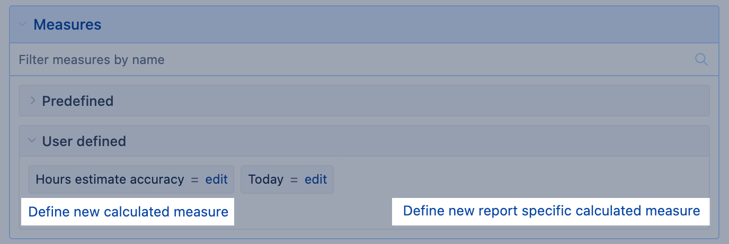Edit the Hours estimate accuracy measure
Viewport: 729px width, 244px height.
pos(216,179)
